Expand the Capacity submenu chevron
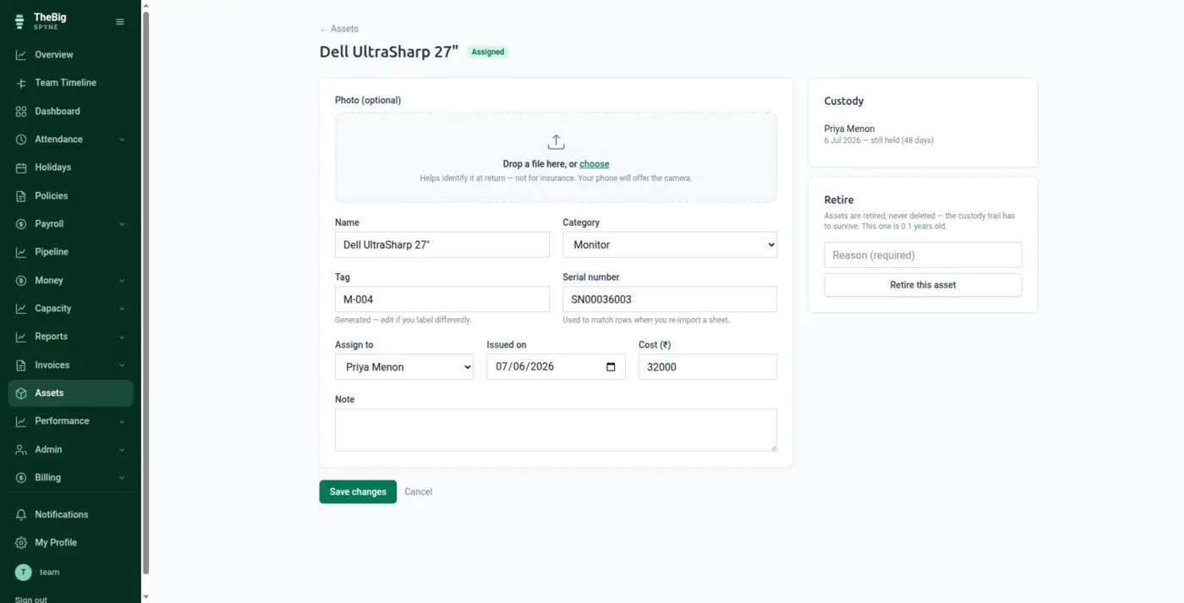The width and height of the screenshot is (1184, 603). pyautogui.click(x=122, y=309)
